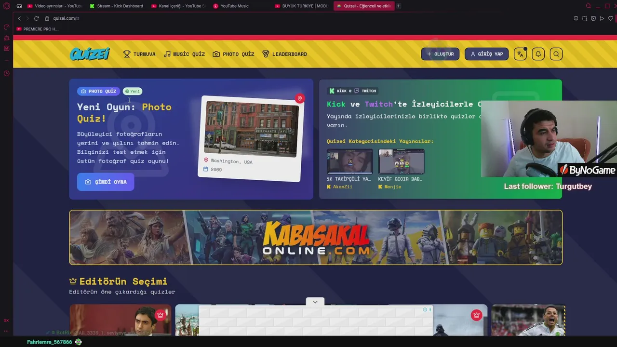The height and width of the screenshot is (347, 617).
Task: Open the notifications bell
Action: (538, 54)
